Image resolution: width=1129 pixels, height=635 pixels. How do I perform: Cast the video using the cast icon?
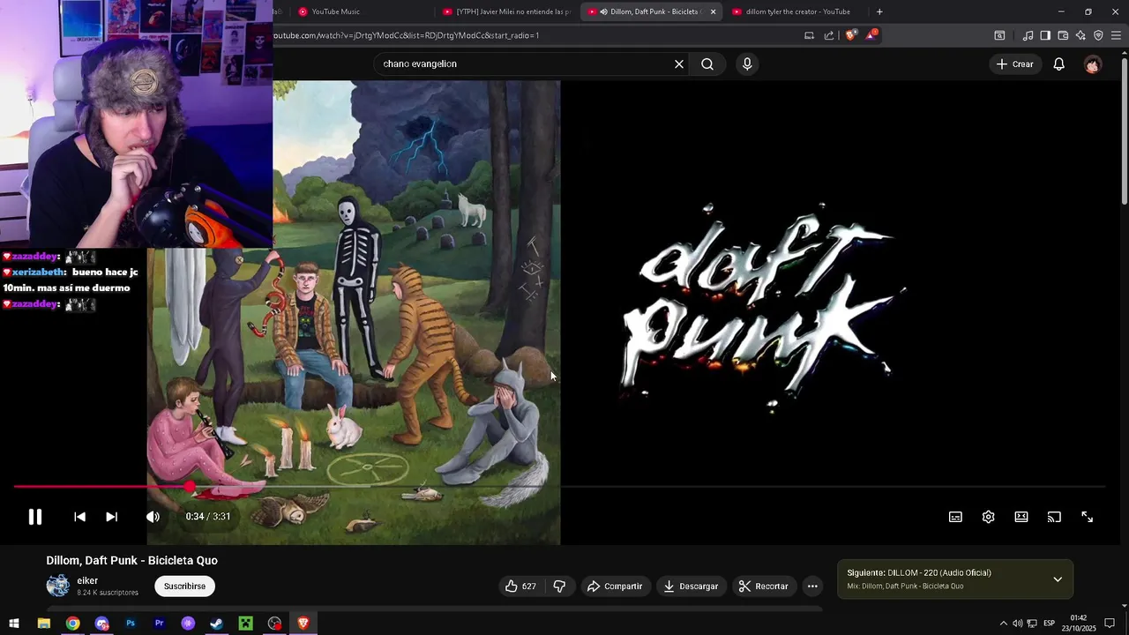[x=1054, y=517]
